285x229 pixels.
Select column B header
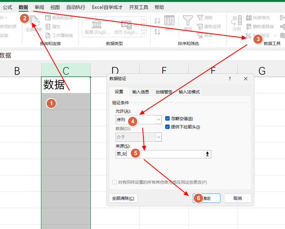17,70
